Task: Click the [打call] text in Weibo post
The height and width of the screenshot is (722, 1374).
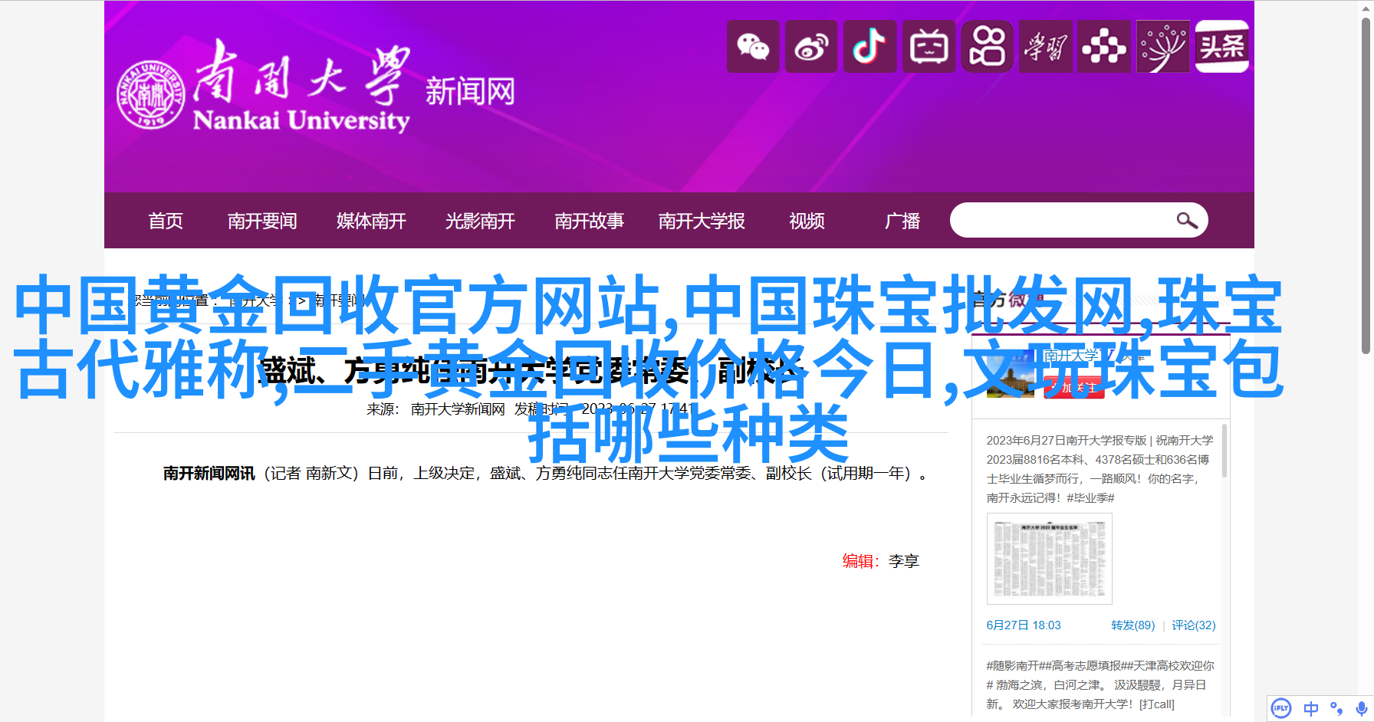Action: [x=1157, y=704]
